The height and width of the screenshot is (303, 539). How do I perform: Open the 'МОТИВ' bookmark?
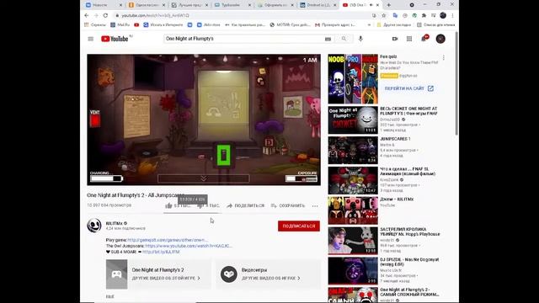(x=290, y=24)
